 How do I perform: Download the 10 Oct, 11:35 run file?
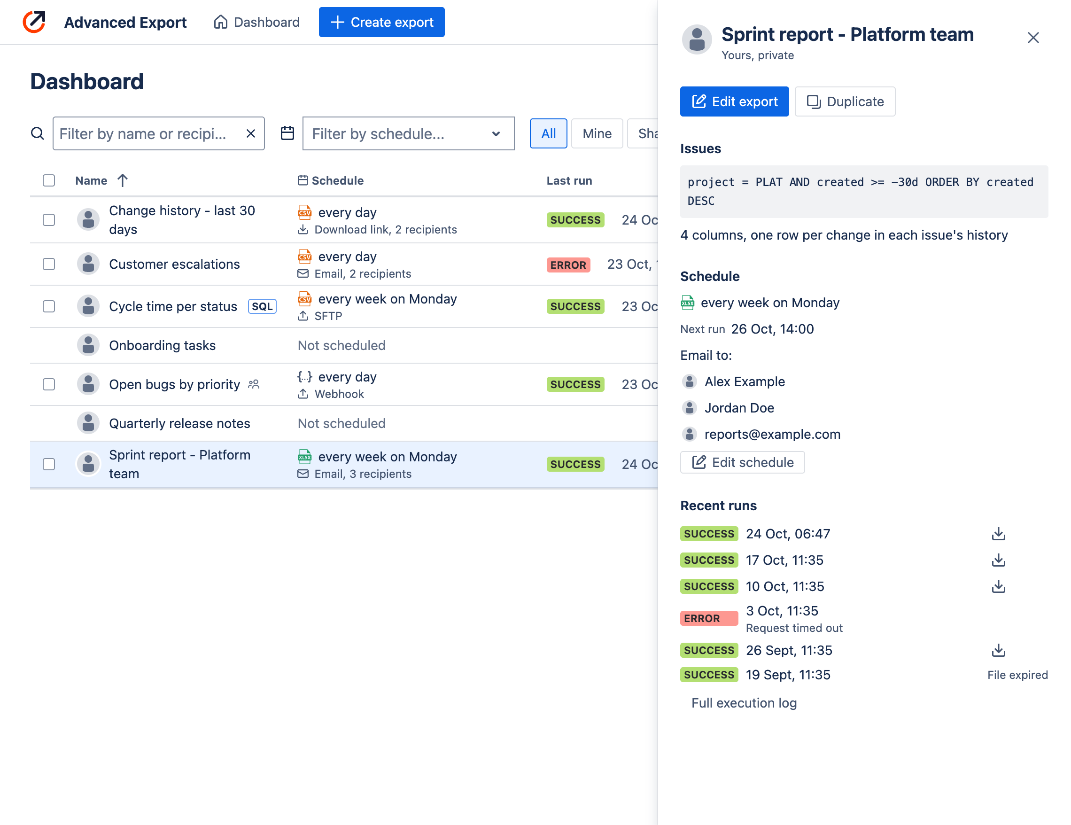998,587
